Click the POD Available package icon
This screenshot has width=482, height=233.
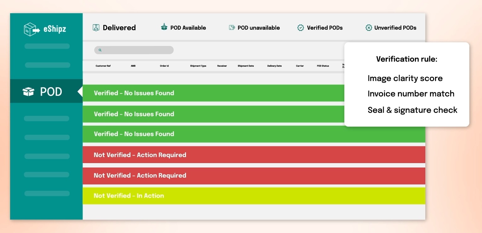(164, 27)
